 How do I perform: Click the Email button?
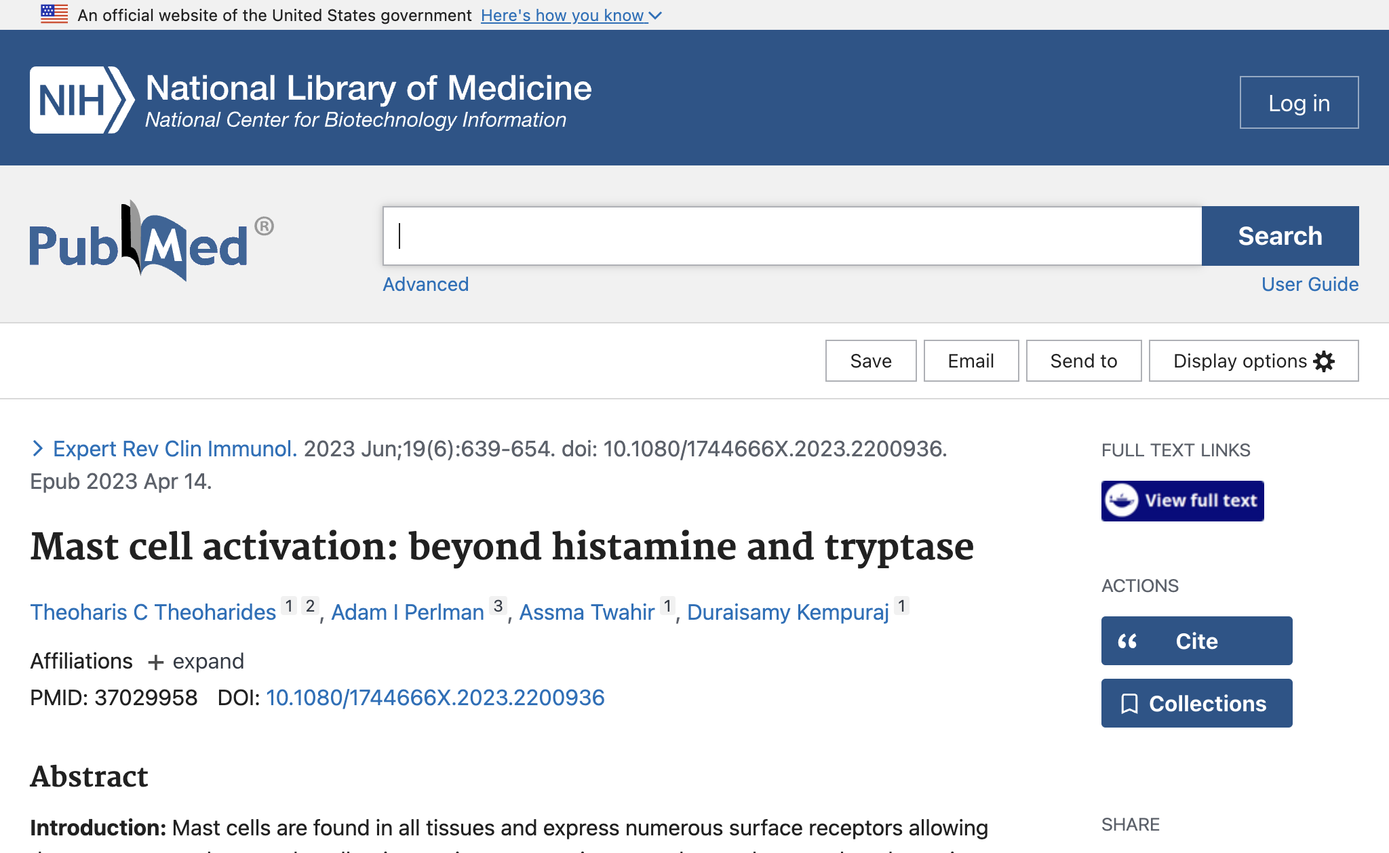point(971,361)
